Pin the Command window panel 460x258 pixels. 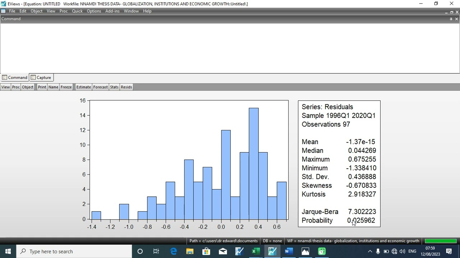[x=451, y=19]
